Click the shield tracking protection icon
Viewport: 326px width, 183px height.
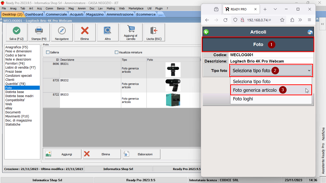235,20
